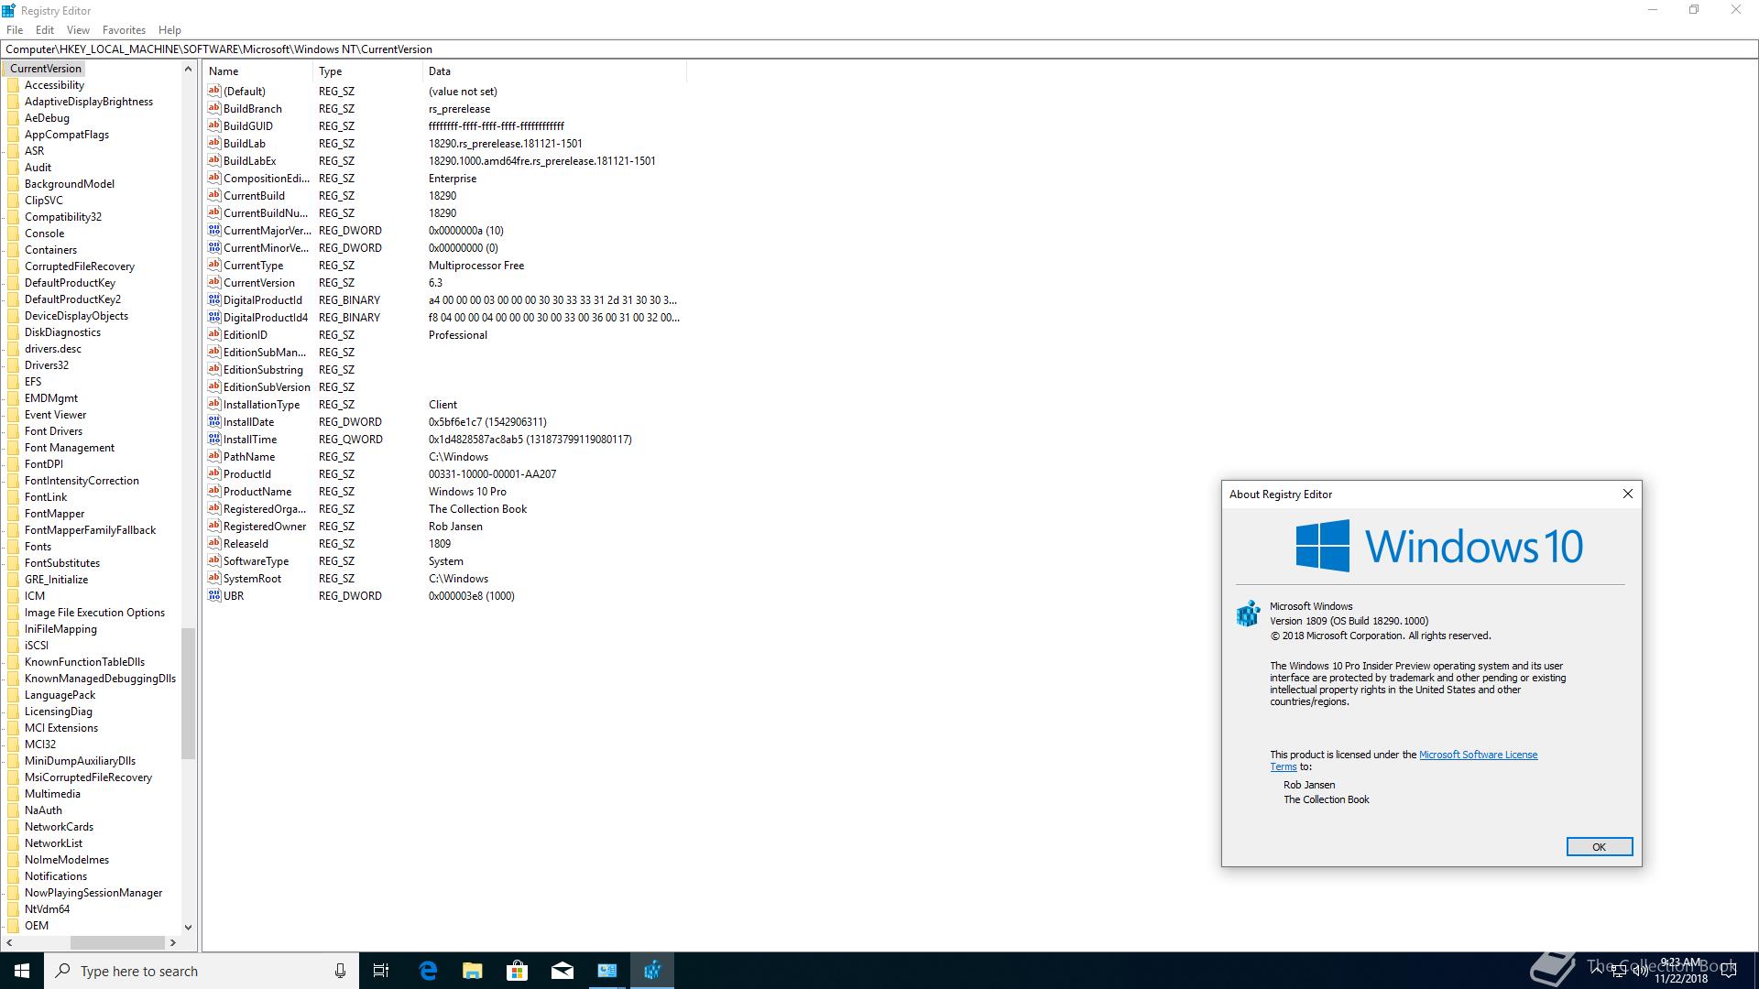This screenshot has width=1759, height=989.
Task: Open the File menu
Action: (x=15, y=29)
